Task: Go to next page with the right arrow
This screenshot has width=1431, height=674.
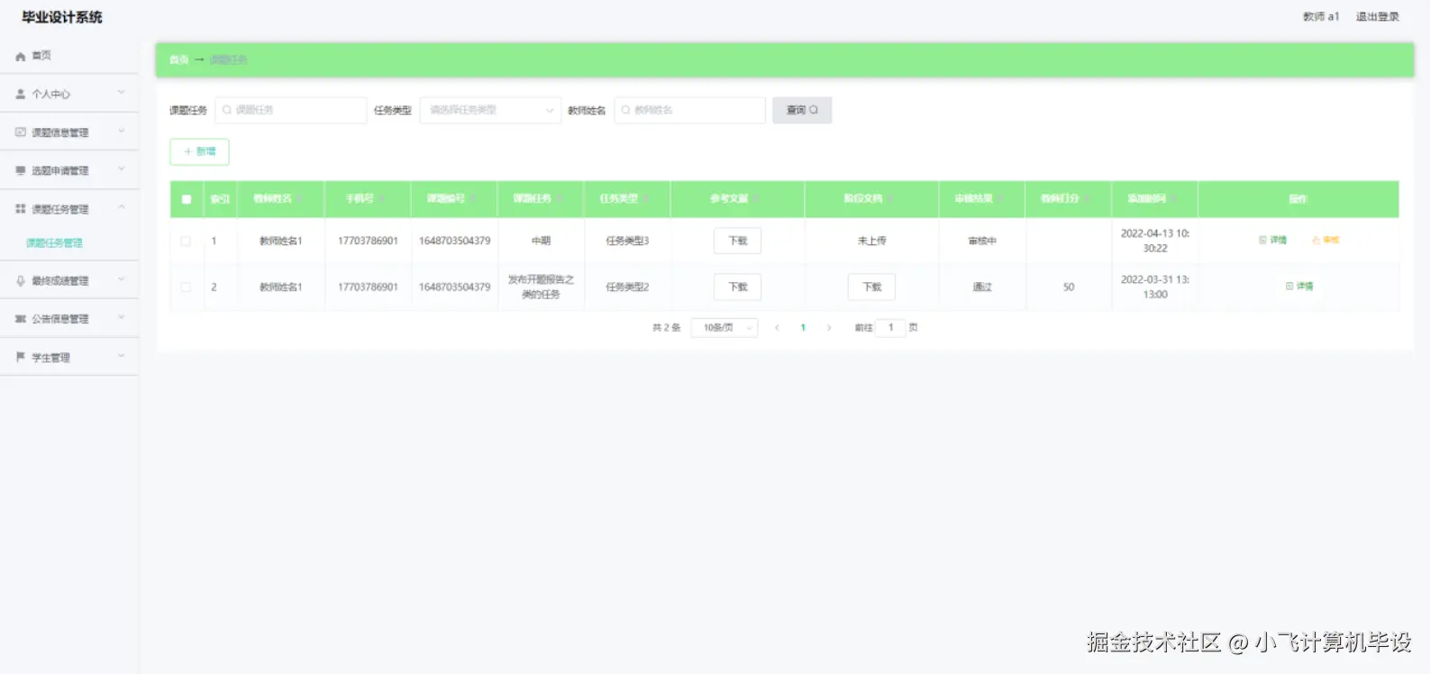Action: point(829,328)
